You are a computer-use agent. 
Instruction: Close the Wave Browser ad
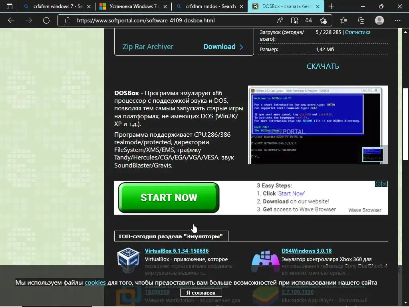(385, 184)
